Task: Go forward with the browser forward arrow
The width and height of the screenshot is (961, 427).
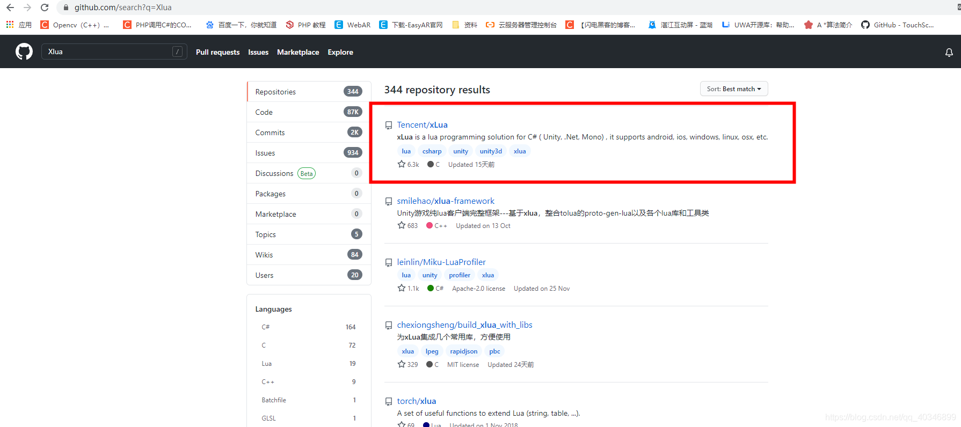Action: 27,8
